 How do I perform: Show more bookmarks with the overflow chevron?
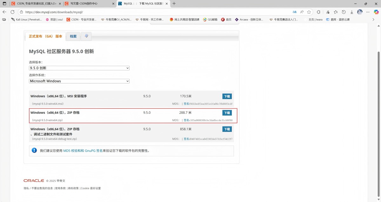pyautogui.click(x=373, y=19)
